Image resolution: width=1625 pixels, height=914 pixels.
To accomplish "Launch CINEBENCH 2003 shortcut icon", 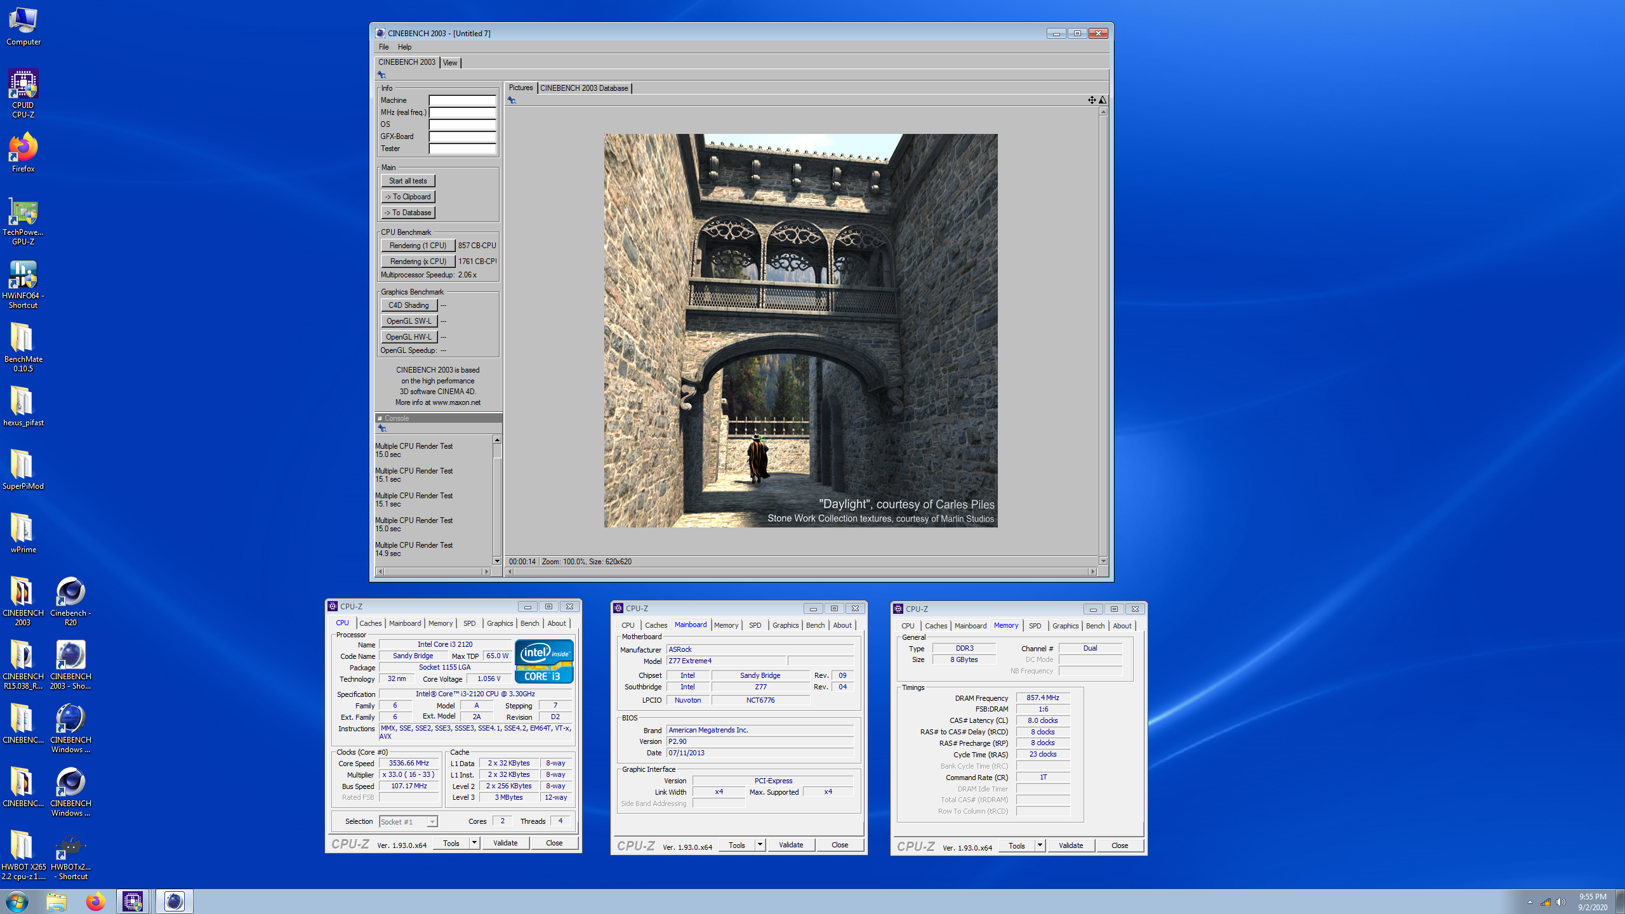I will tap(70, 665).
